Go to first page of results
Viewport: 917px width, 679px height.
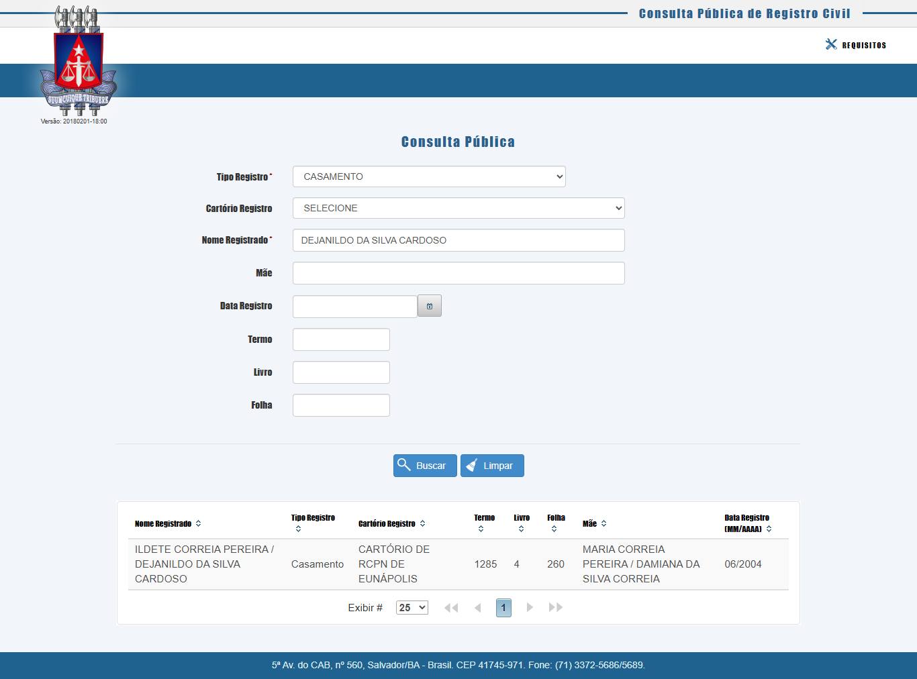[x=451, y=607]
